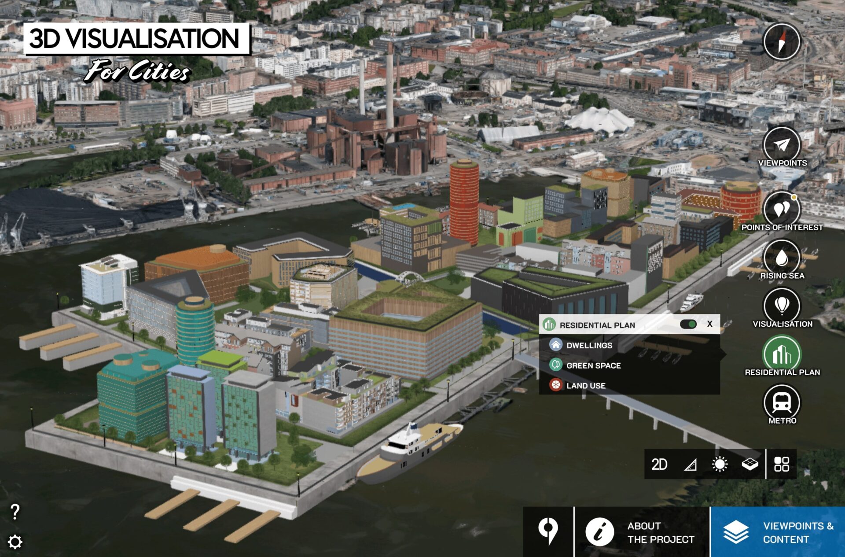Expand the Land Use sub-layer
The image size is (845, 557).
(585, 386)
